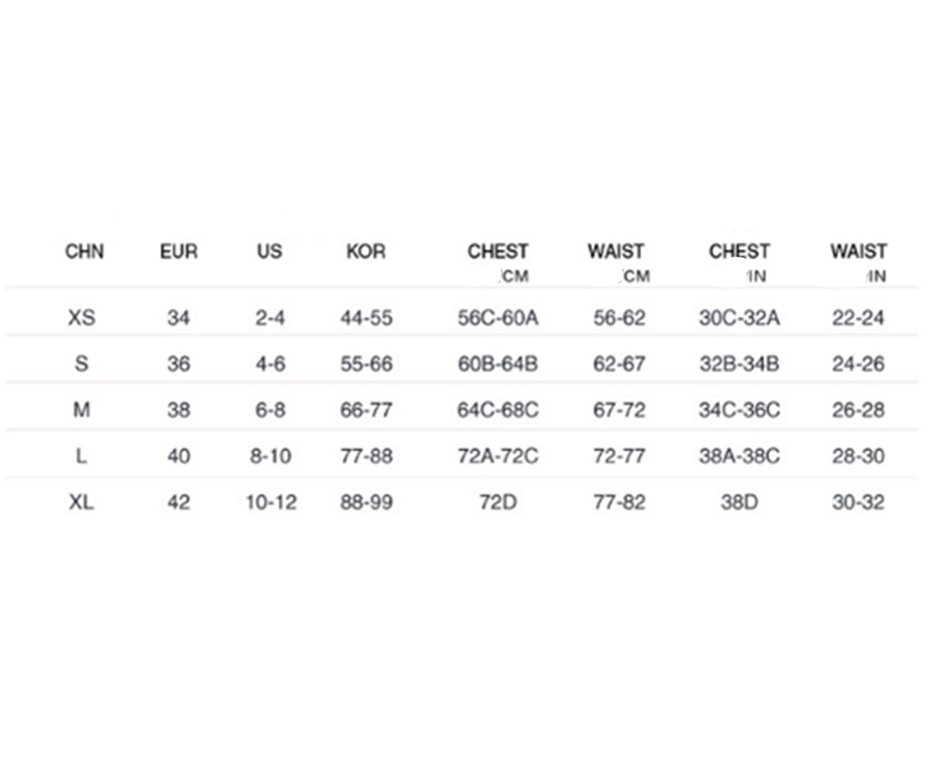939x768 pixels.
Task: Click the EUR column header
Action: tap(179, 252)
